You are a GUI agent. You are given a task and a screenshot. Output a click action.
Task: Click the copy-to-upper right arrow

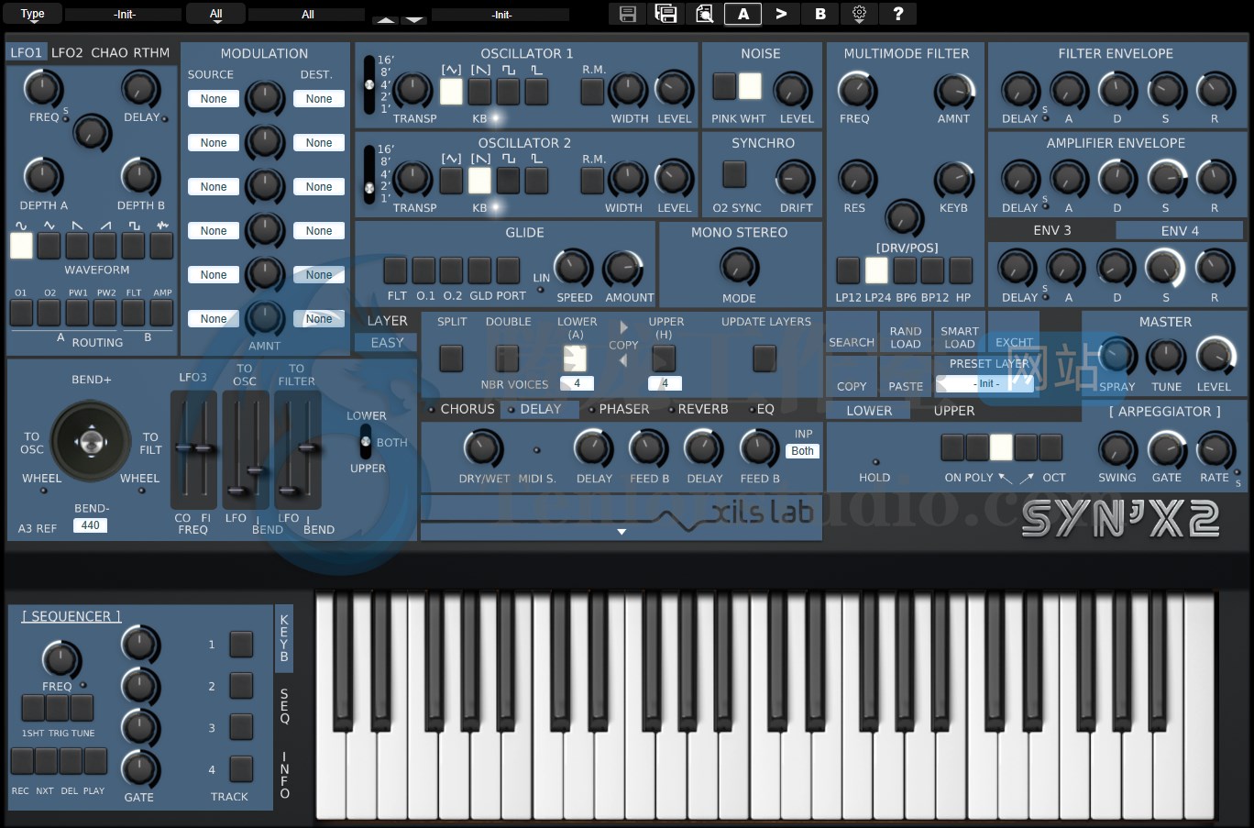click(624, 327)
